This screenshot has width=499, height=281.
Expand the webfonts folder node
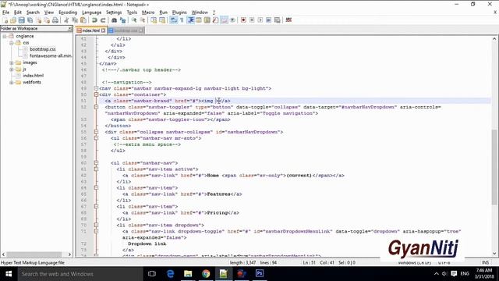tap(12, 82)
